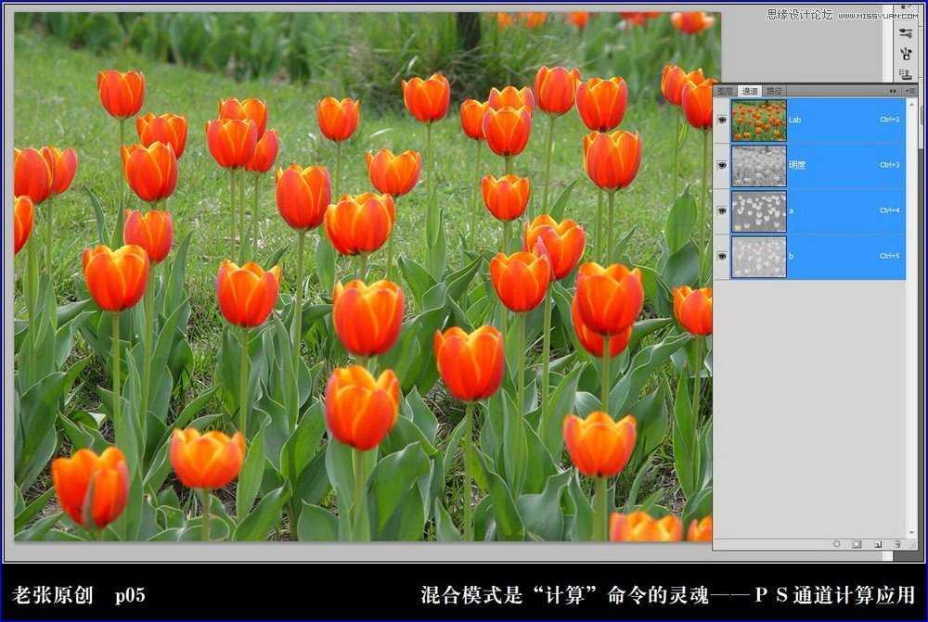Toggle visibility of the 明度 channel
The image size is (928, 622).
(x=721, y=166)
